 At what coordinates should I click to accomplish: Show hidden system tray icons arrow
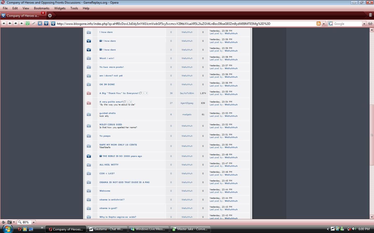(328, 229)
